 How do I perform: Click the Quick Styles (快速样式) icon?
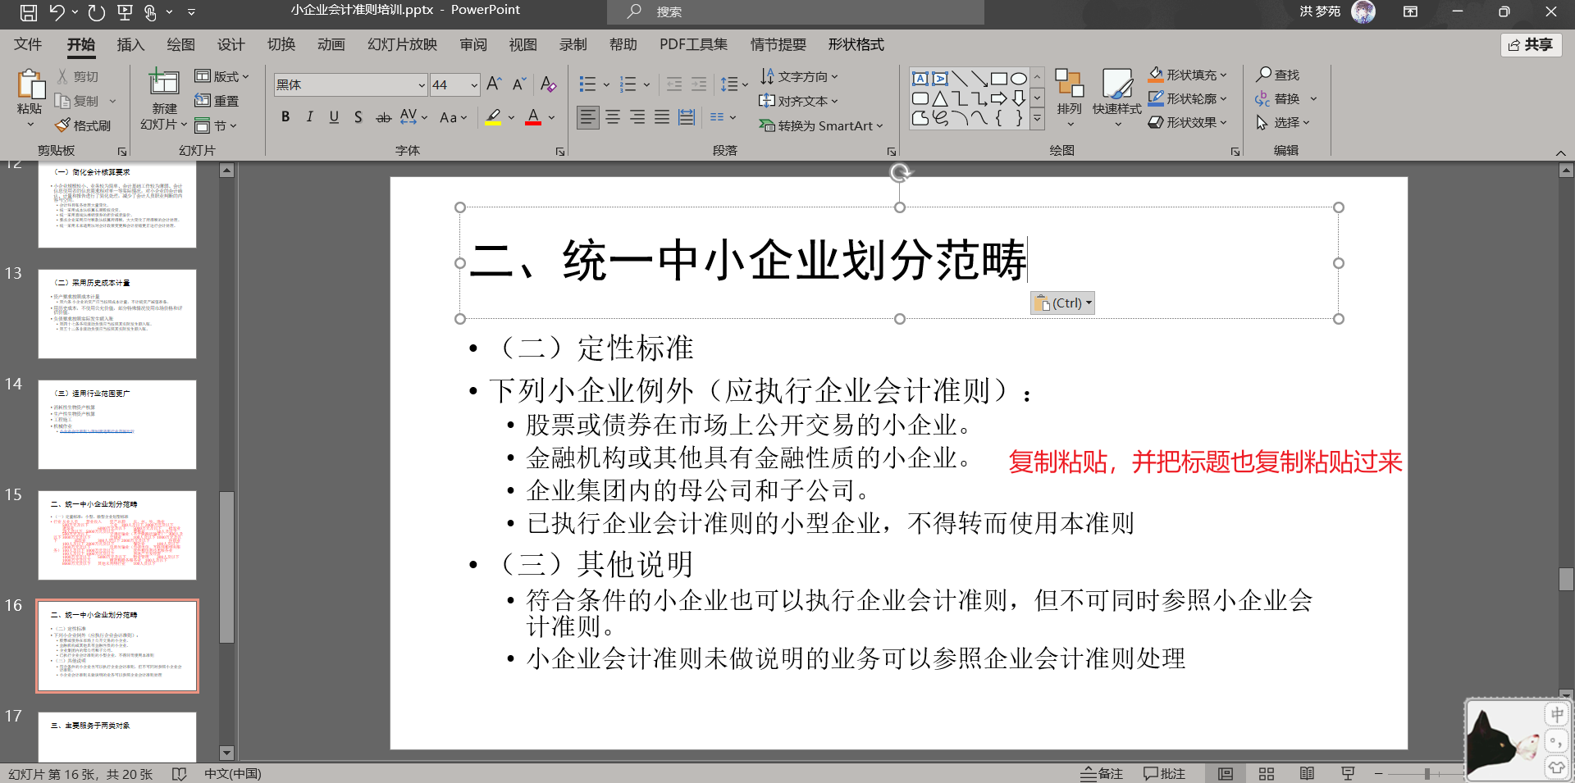pos(1117,84)
